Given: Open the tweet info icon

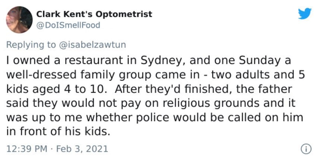Looking at the screenshot, I should coord(307,149).
